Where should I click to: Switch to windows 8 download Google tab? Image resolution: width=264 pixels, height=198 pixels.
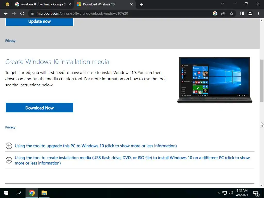pos(43,4)
